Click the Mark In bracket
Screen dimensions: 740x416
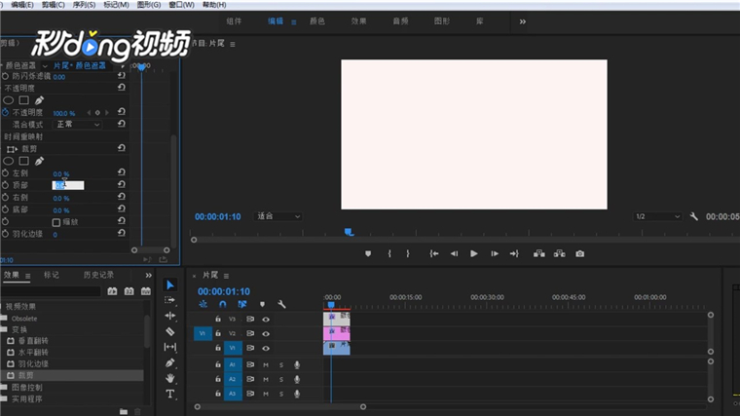click(389, 254)
